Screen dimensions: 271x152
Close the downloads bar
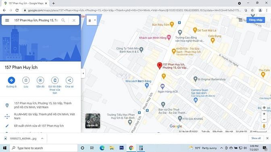267,138
